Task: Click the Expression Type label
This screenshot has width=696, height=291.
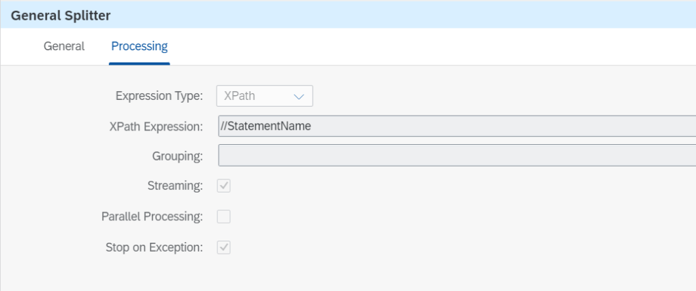Action: coord(159,96)
